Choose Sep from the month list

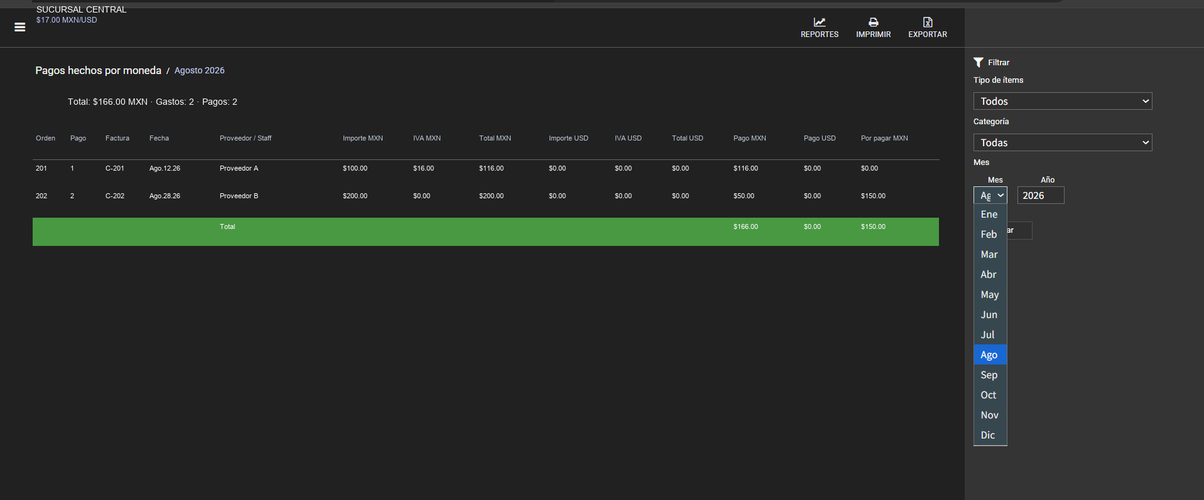pyautogui.click(x=990, y=375)
